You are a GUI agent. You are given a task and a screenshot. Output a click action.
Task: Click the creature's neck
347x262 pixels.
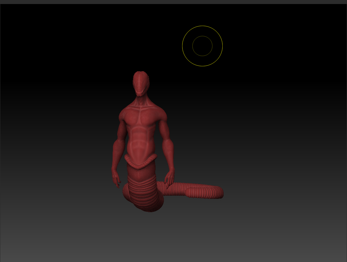point(142,99)
